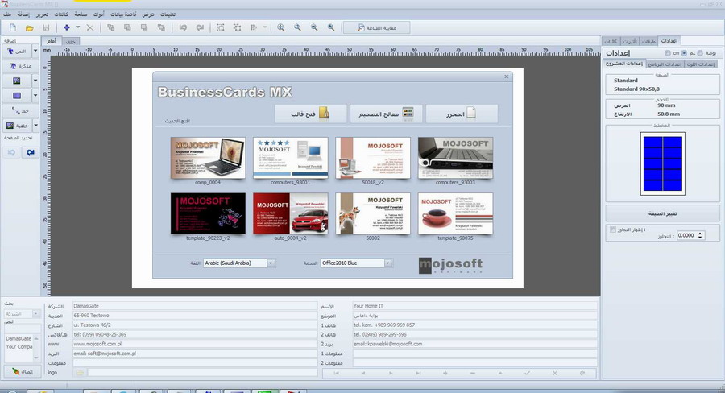The width and height of the screenshot is (725, 393).
Task: Click the New document icon in toolbar
Action: pos(13,27)
